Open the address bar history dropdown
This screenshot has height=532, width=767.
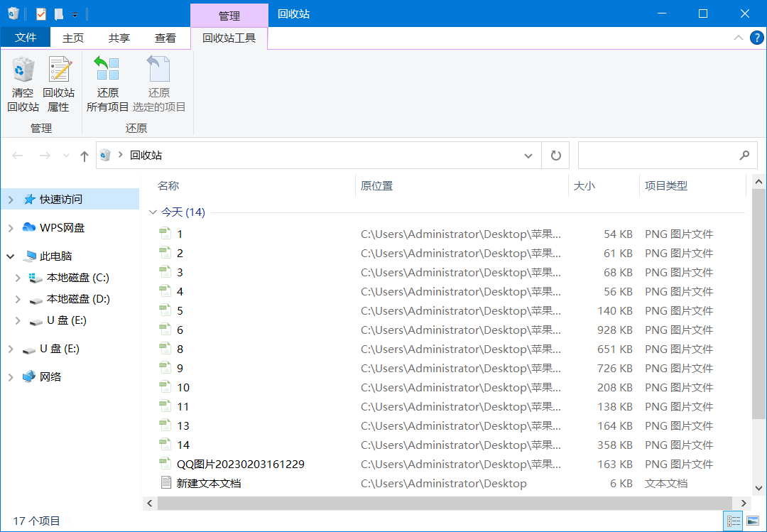(528, 156)
